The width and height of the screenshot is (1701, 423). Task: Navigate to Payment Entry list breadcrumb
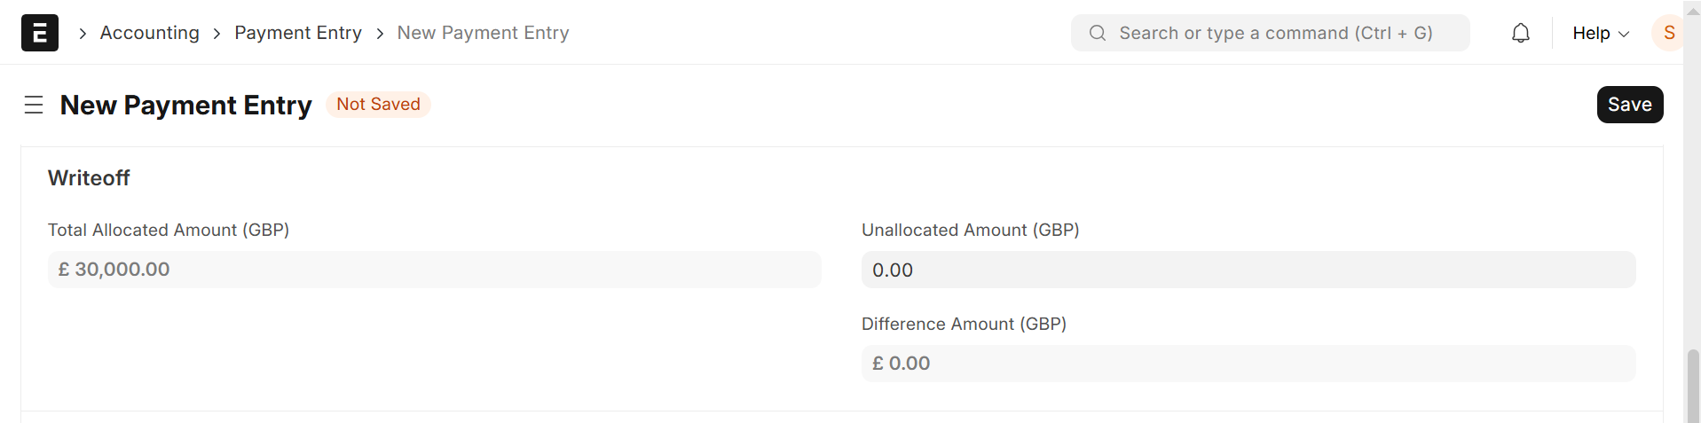(x=298, y=33)
